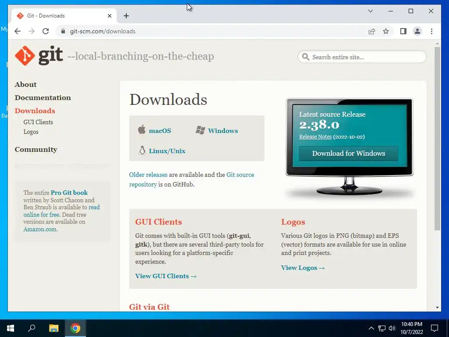The image size is (449, 337).
Task: Click the Windows download link
Action: (223, 131)
